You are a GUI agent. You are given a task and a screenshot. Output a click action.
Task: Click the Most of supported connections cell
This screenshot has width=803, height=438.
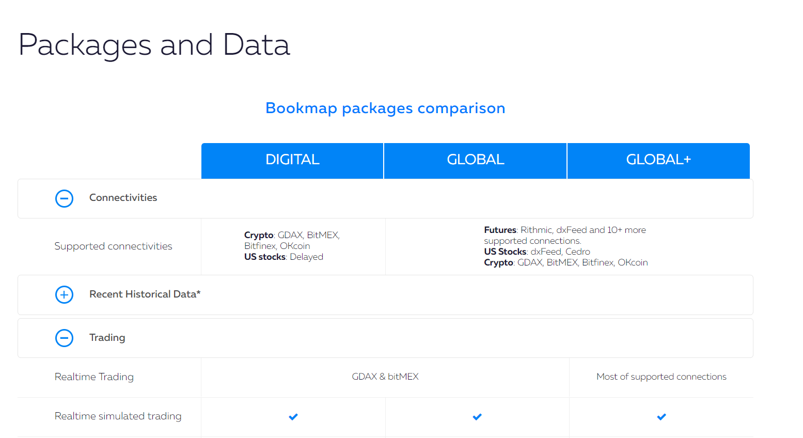[x=661, y=377]
